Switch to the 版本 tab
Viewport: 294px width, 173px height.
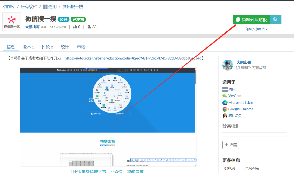[x=28, y=47]
